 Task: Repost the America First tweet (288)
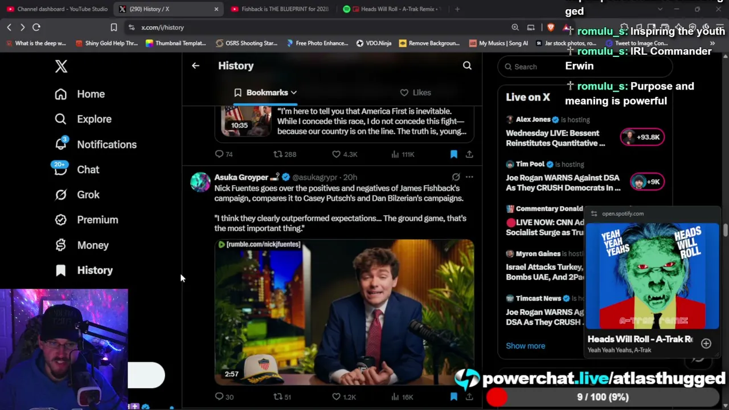click(x=285, y=154)
